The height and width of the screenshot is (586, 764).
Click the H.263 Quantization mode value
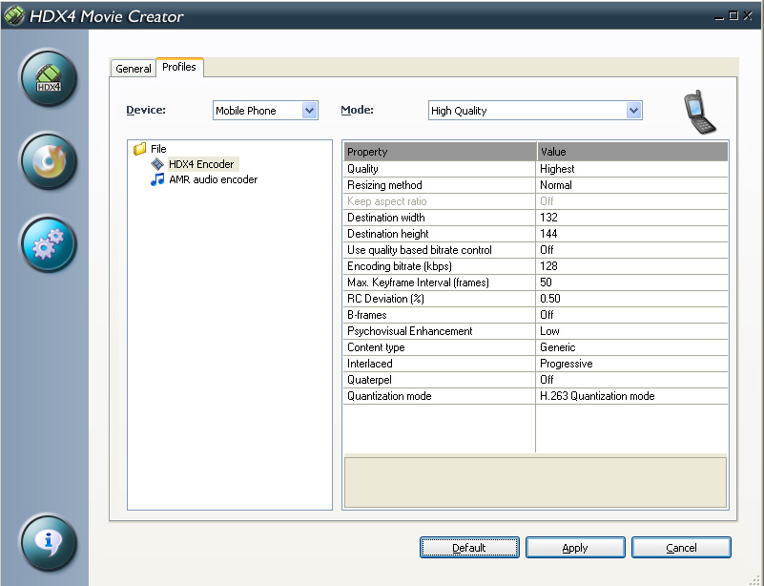[x=597, y=396]
